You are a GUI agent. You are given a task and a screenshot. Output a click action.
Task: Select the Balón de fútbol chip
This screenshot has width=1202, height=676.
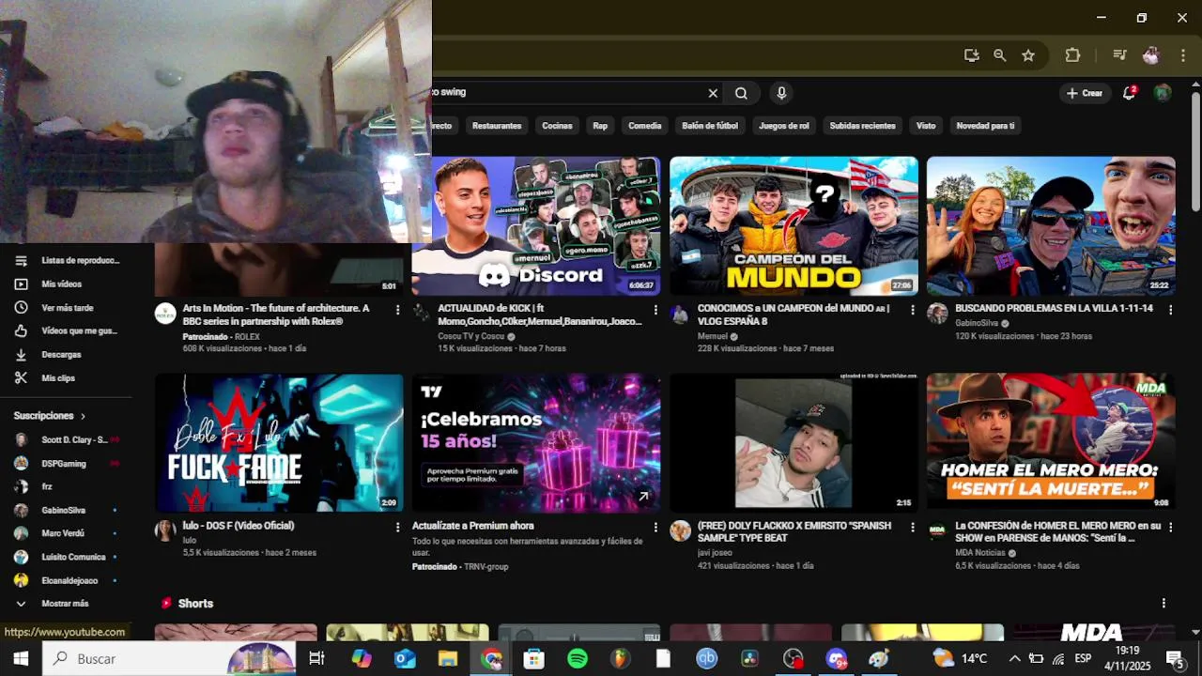point(710,126)
